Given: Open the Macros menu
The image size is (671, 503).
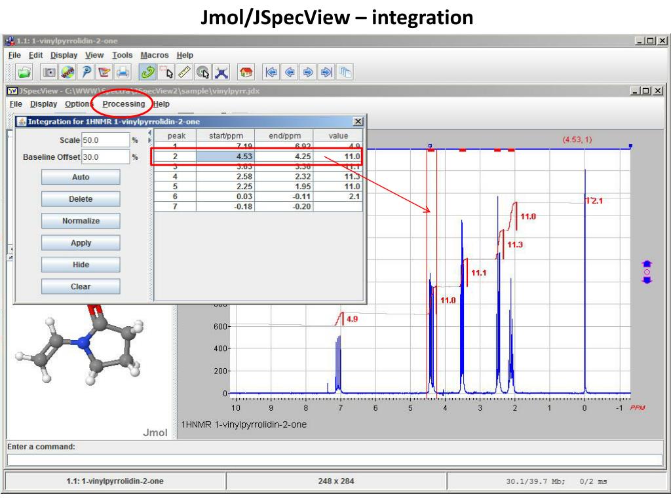Looking at the screenshot, I should (155, 55).
